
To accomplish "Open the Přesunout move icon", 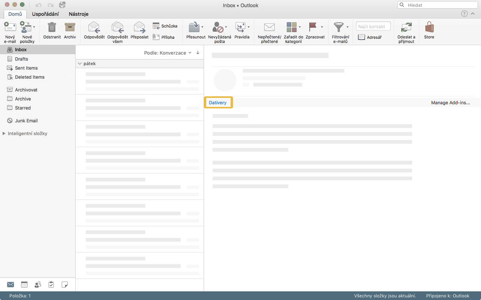I will coord(194,27).
